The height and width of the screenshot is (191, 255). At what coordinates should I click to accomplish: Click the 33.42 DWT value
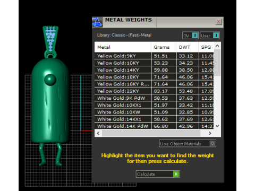tap(186, 105)
